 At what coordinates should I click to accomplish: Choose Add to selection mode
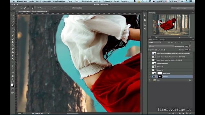[x=25, y=8]
